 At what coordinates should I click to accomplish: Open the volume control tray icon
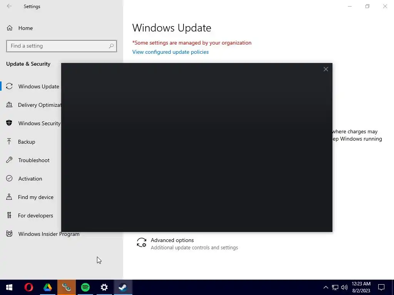[344, 287]
